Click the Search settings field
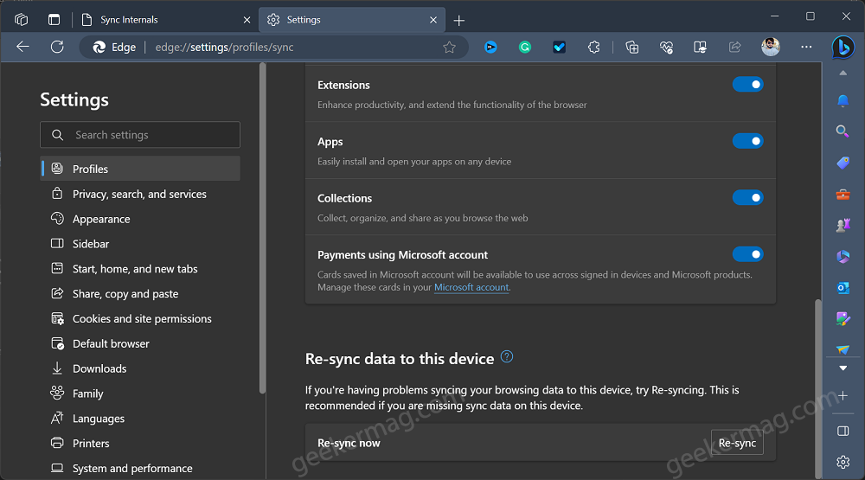Image resolution: width=865 pixels, height=480 pixels. tap(140, 135)
